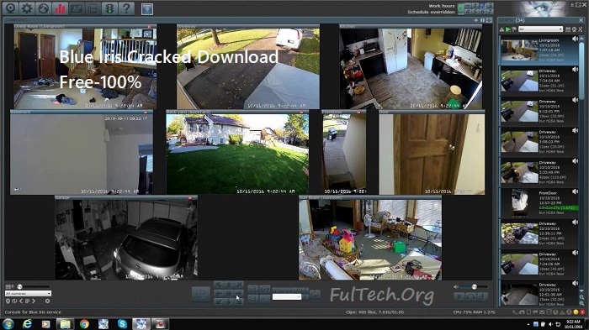The height and width of the screenshot is (330, 589).
Task: Play clips using the green play icon
Action: 508,29
